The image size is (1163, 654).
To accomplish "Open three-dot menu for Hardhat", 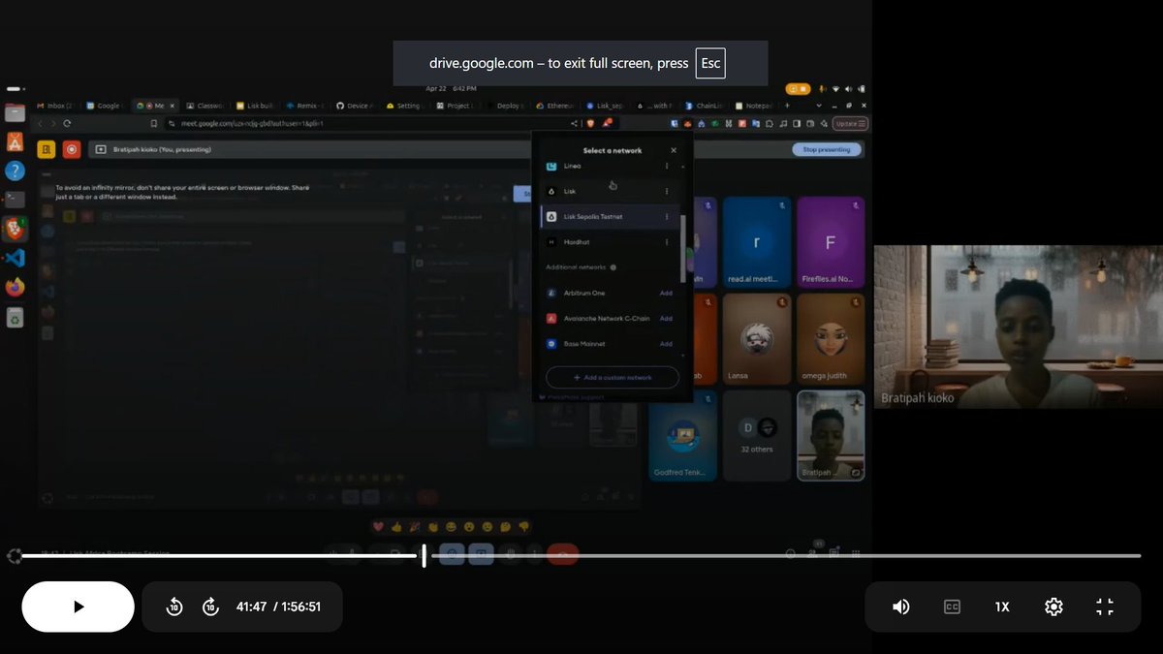I will pyautogui.click(x=667, y=241).
